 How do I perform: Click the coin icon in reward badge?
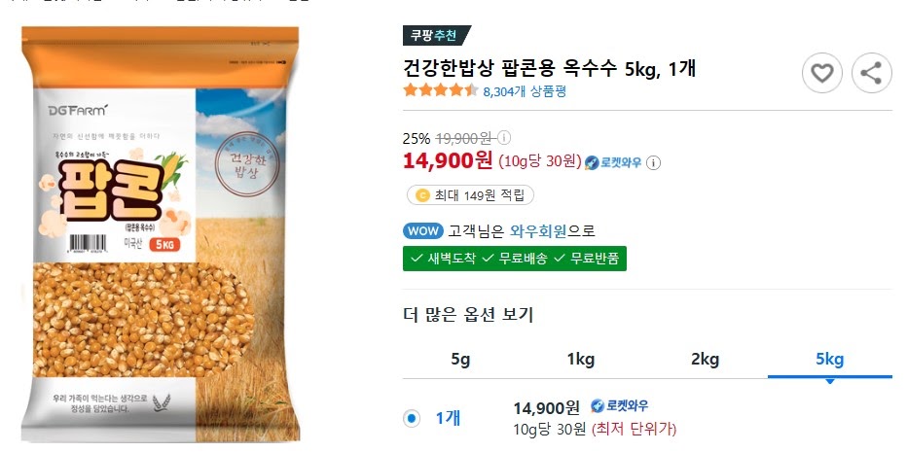(x=422, y=196)
